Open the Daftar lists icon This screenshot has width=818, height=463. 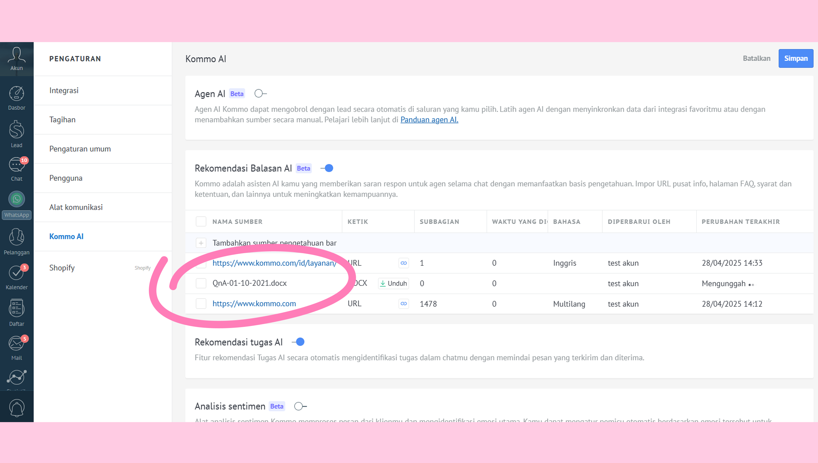click(17, 313)
